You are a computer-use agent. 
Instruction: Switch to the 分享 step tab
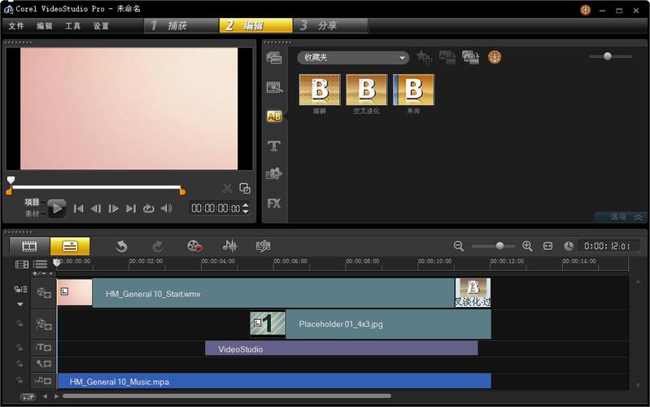(327, 26)
